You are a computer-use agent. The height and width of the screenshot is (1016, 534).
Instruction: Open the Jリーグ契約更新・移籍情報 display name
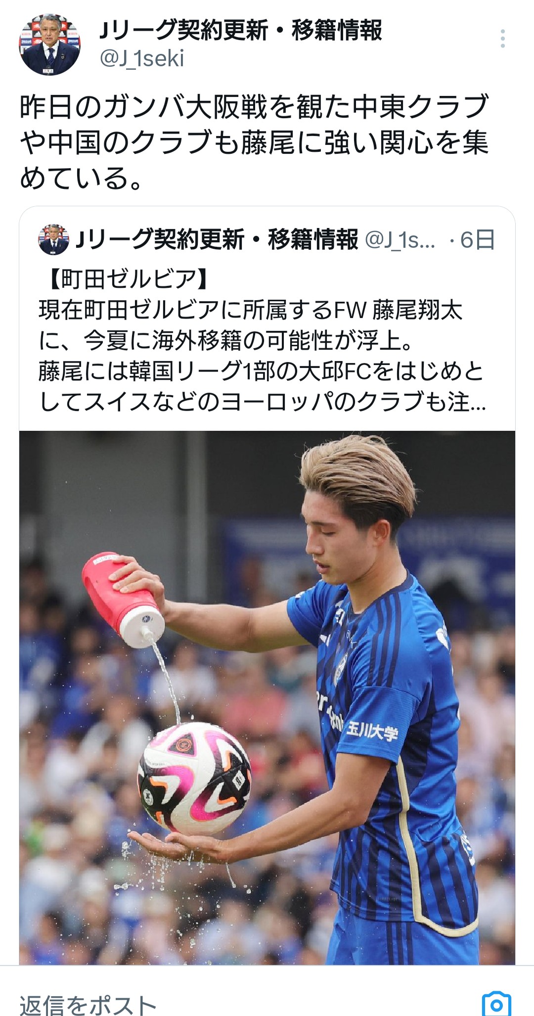[x=241, y=30]
